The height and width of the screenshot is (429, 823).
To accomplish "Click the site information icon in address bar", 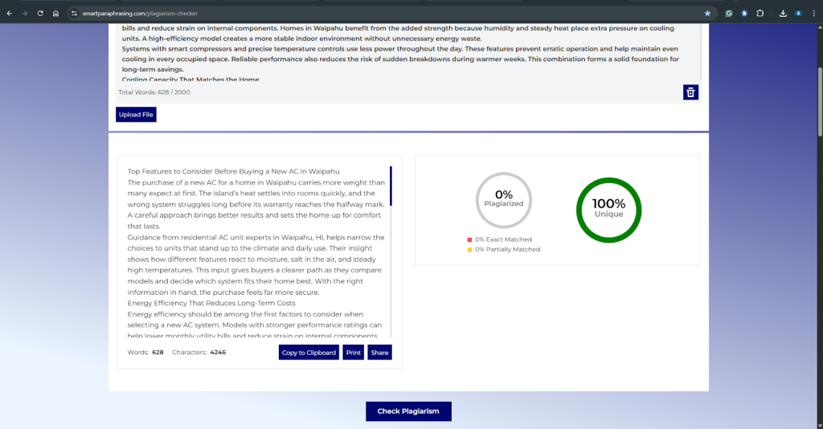I will [x=74, y=13].
